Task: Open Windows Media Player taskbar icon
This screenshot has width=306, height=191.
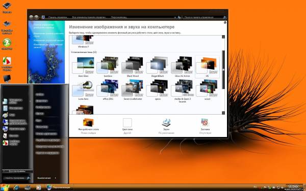Action: click(x=38, y=187)
